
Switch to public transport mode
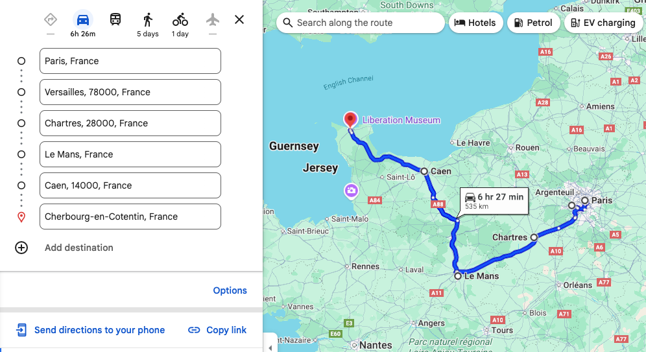(x=115, y=19)
